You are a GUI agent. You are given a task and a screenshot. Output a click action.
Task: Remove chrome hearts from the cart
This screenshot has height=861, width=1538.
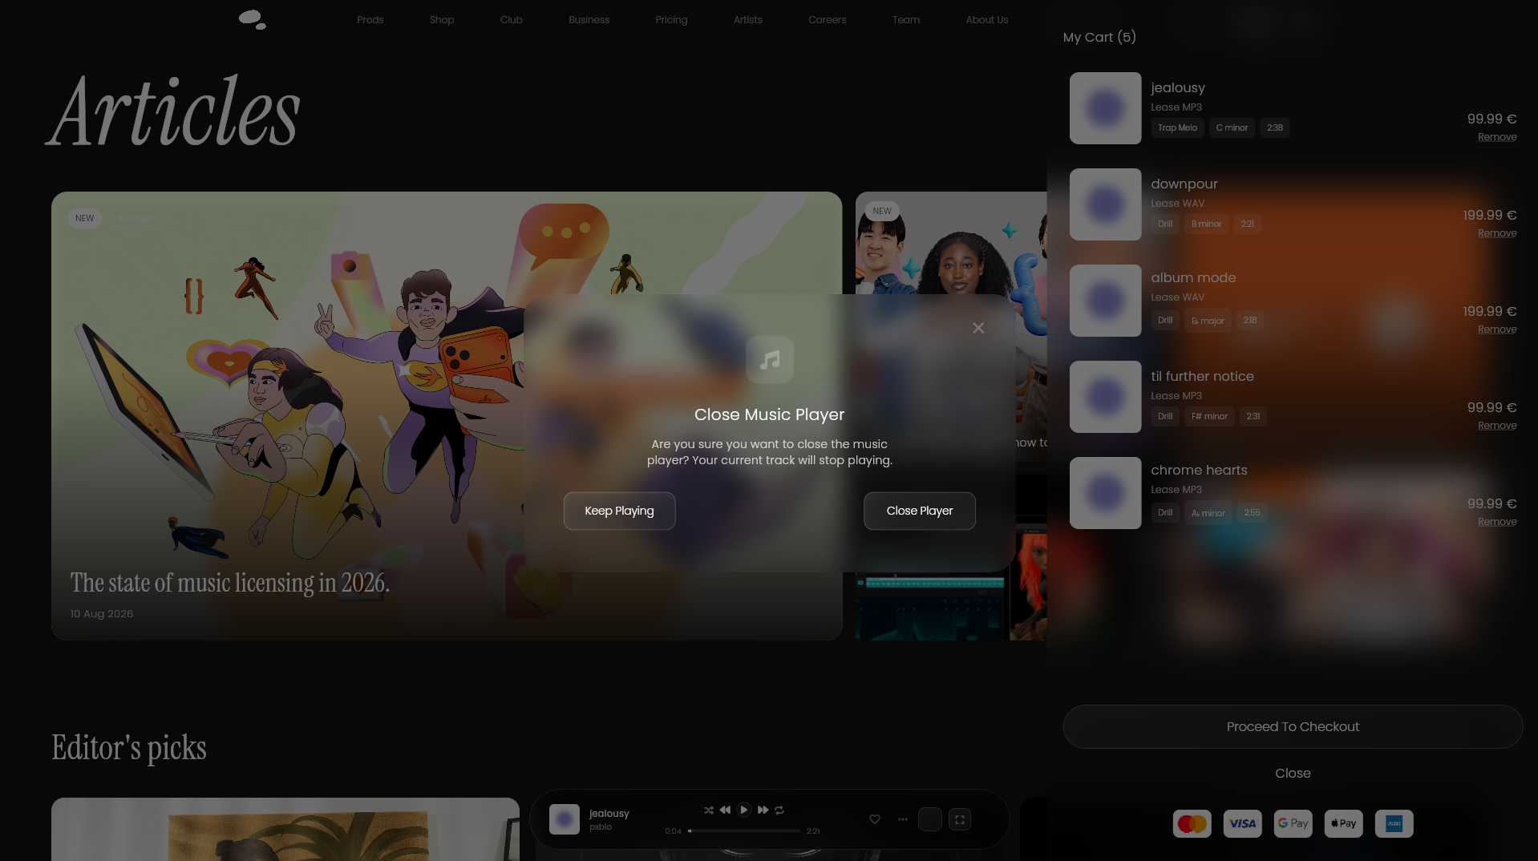click(x=1497, y=522)
